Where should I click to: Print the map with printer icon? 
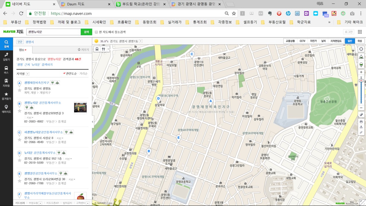(x=361, y=122)
